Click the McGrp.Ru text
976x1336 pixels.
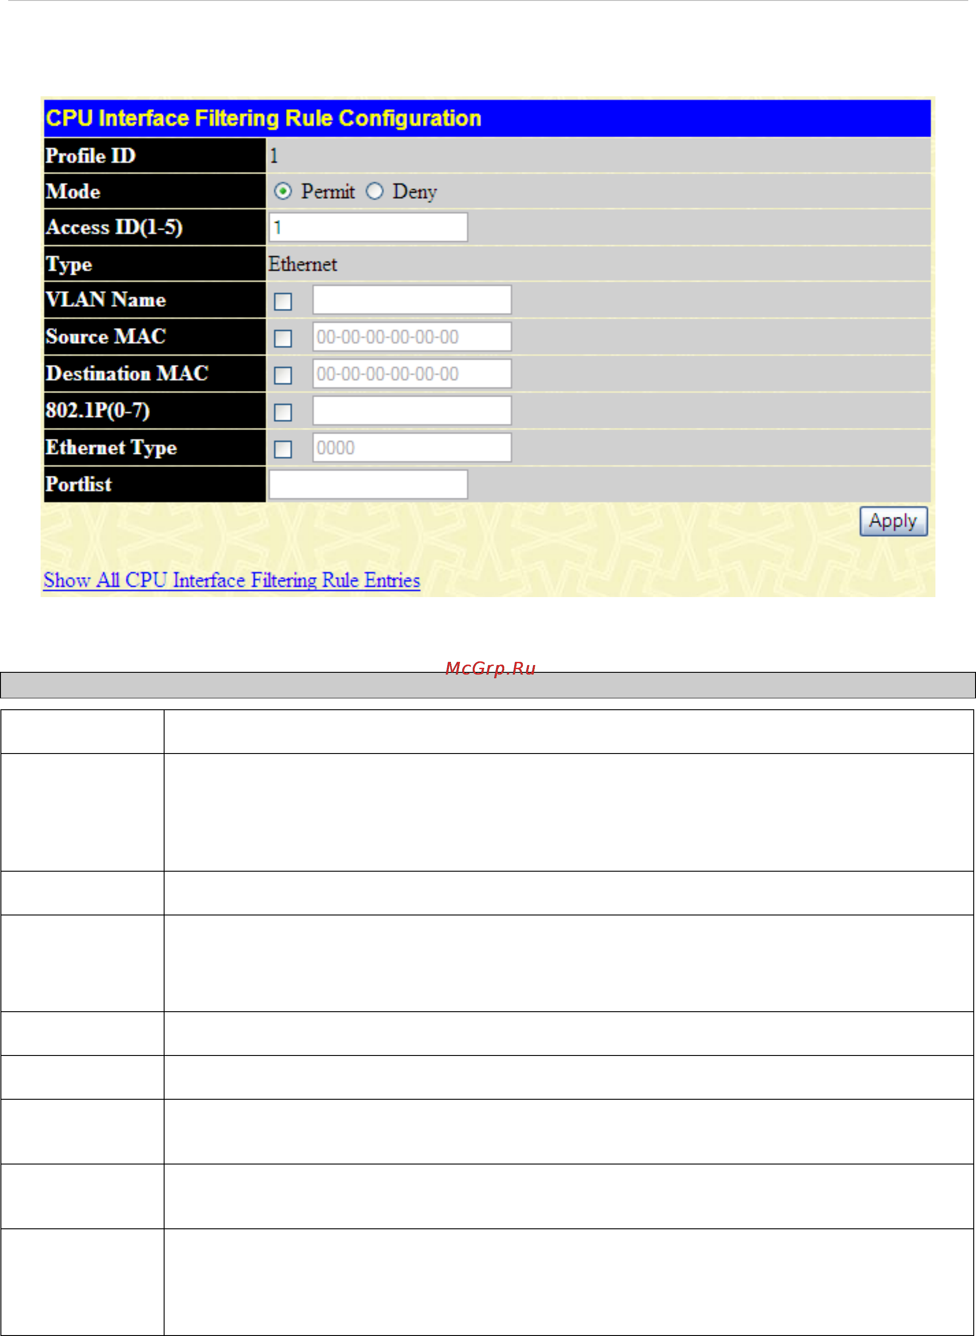(x=491, y=669)
